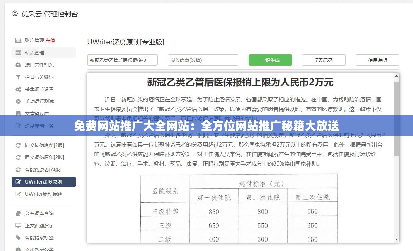
Task: Click the keyword field containing 新冠乙类乙管后医保报多少
Action: pyautogui.click(x=122, y=60)
